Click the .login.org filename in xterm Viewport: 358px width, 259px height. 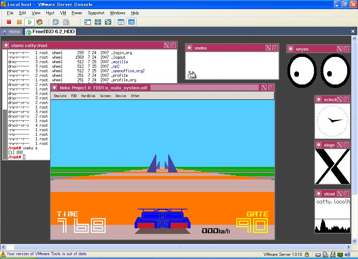click(121, 53)
